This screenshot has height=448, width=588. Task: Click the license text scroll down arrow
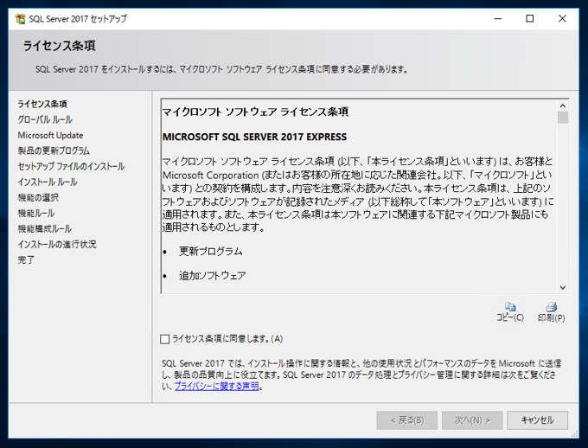(x=563, y=287)
